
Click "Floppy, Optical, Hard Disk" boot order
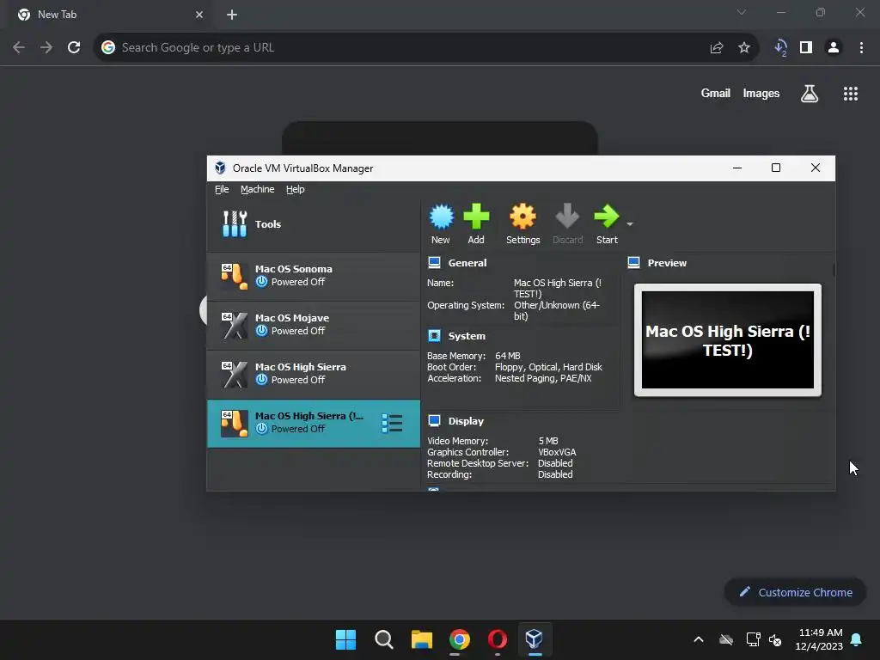click(548, 367)
